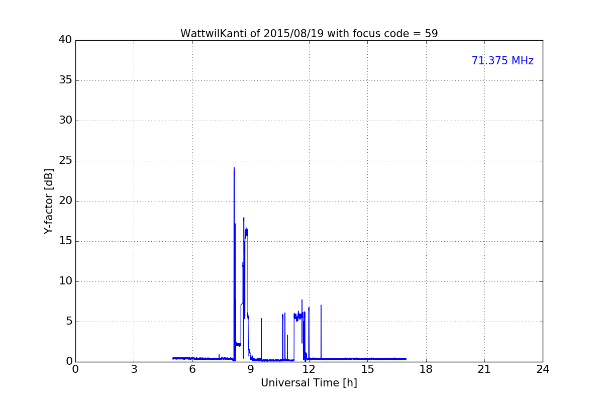
Task: Click x-axis tick label '21'
Action: coord(484,369)
